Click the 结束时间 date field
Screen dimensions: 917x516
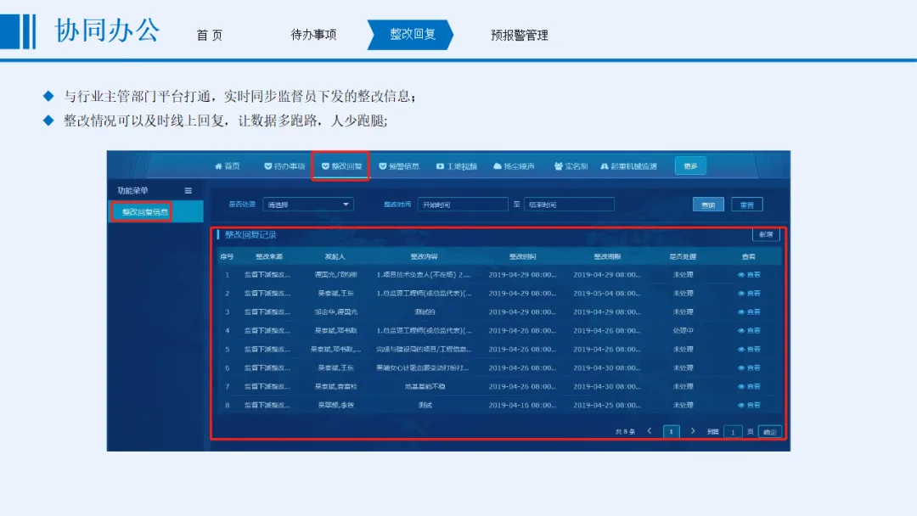point(569,205)
